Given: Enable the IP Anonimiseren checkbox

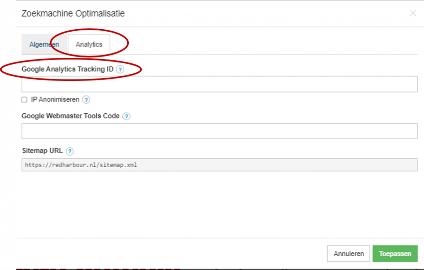Looking at the screenshot, I should coord(24,99).
